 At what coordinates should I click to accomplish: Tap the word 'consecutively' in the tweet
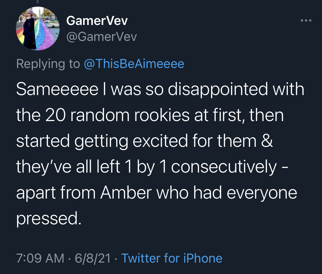pos(224,167)
